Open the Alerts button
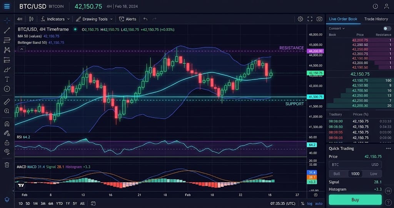394x208 pixels. pyautogui.click(x=128, y=19)
